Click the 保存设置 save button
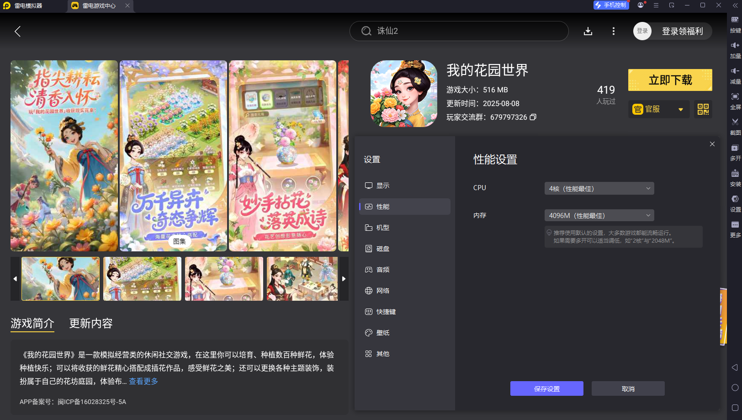This screenshot has height=420, width=742. (x=547, y=388)
